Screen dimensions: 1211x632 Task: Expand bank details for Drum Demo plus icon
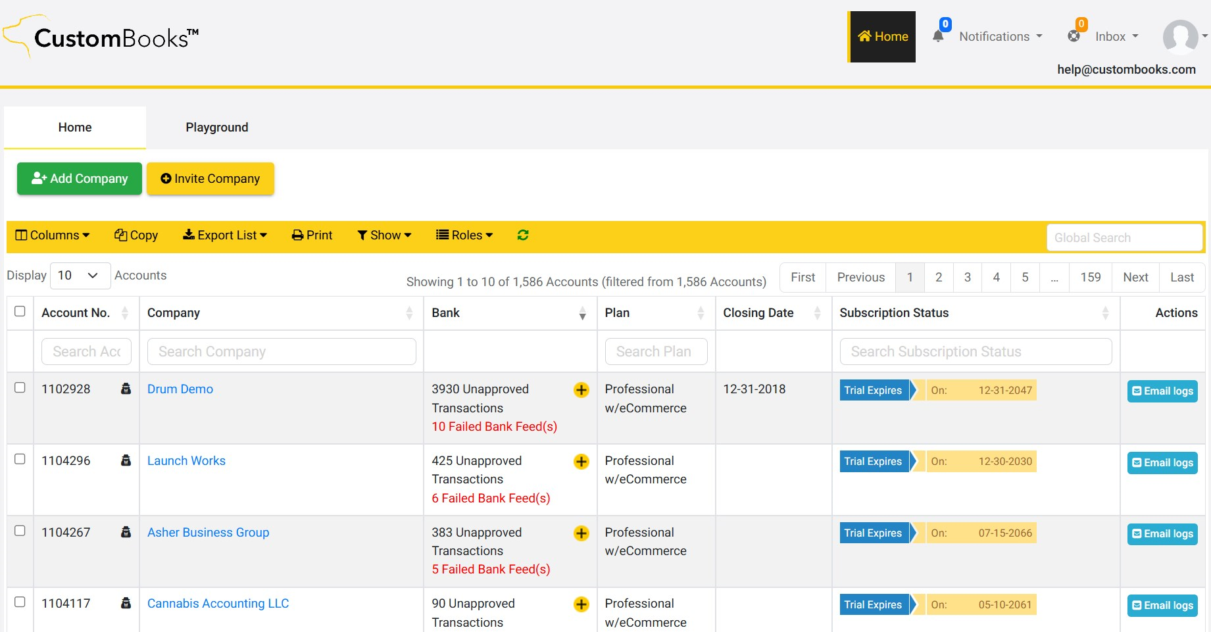[581, 390]
